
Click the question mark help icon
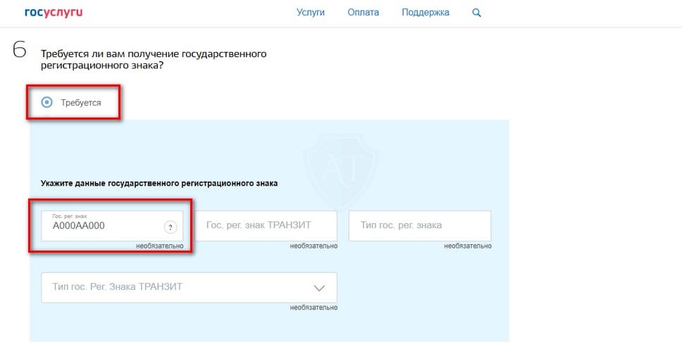(170, 227)
